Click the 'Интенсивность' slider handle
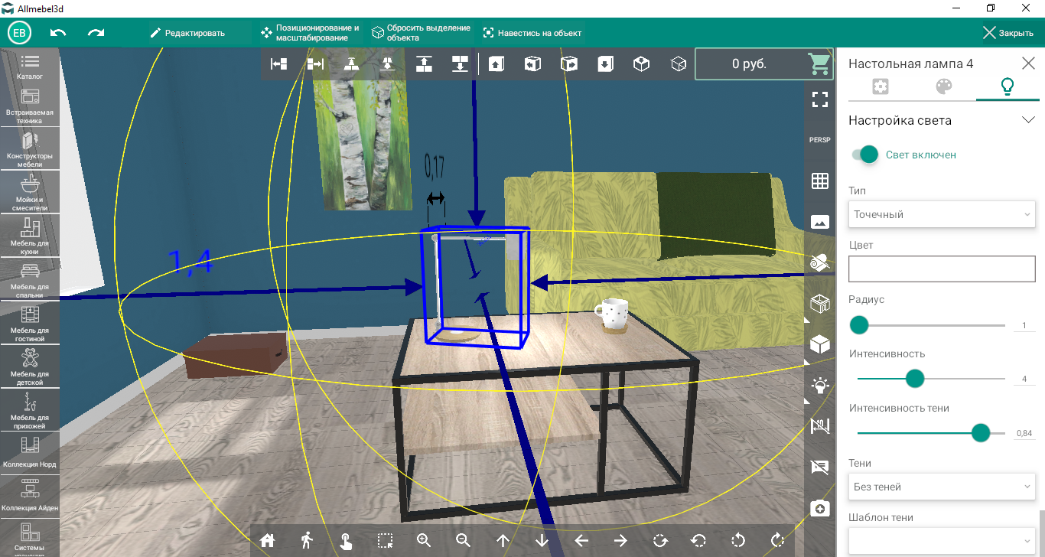The image size is (1045, 557). pyautogui.click(x=915, y=379)
